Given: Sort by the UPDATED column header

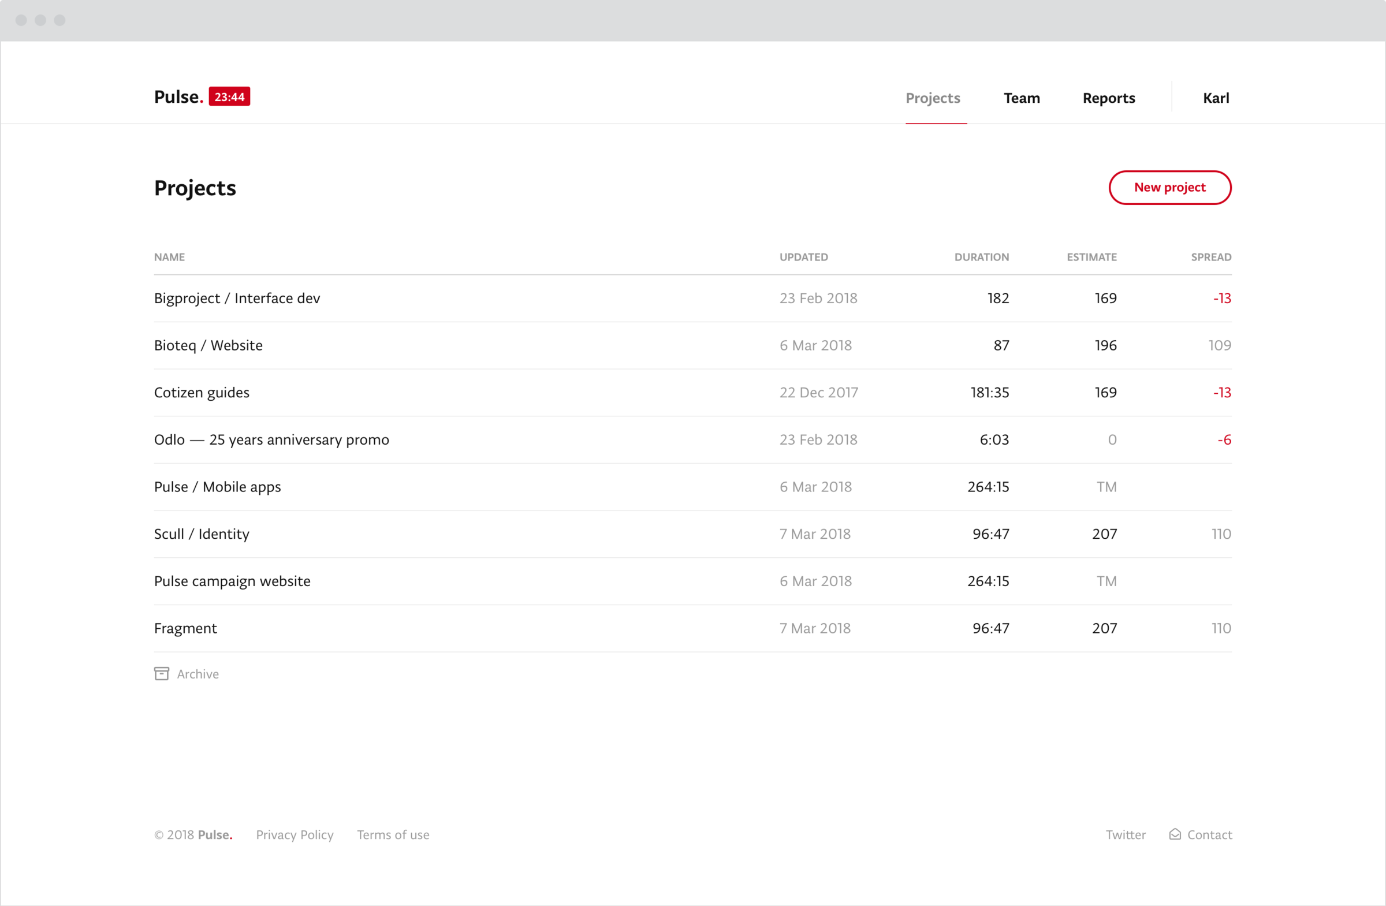Looking at the screenshot, I should click(x=804, y=257).
